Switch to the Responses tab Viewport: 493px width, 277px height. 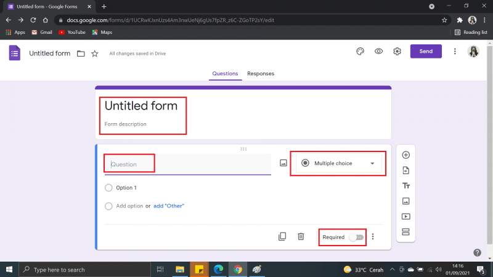[x=261, y=73]
